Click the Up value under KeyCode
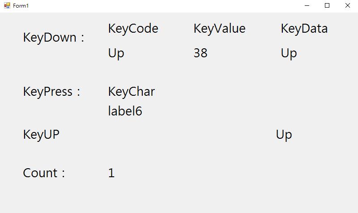 [116, 53]
